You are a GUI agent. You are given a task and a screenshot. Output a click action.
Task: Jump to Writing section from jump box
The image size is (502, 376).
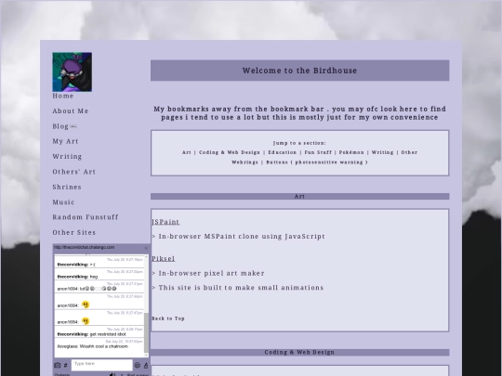click(x=383, y=152)
